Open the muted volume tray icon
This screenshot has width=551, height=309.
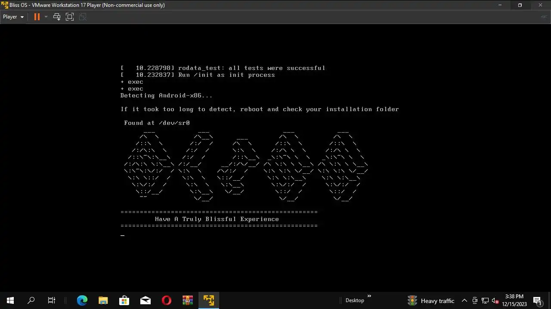(x=495, y=300)
